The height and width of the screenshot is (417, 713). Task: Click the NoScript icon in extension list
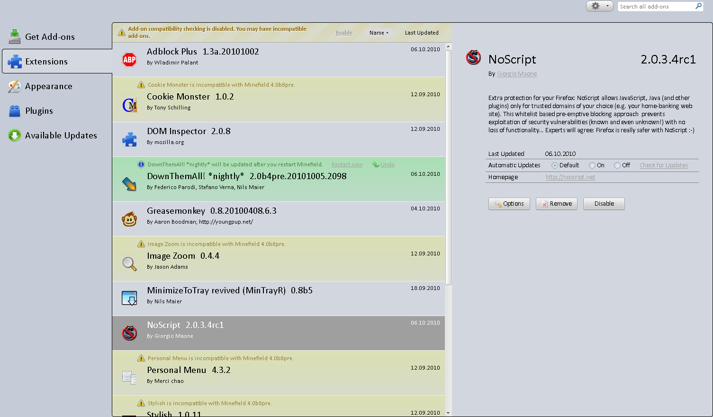click(129, 333)
